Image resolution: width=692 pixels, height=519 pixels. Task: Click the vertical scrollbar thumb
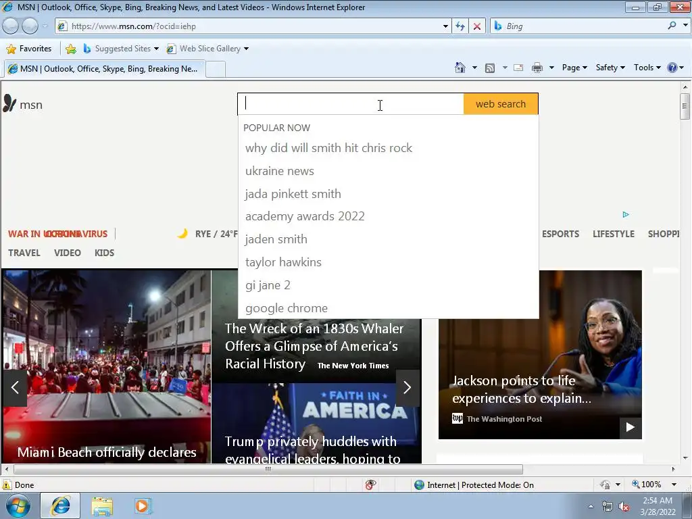point(685,106)
